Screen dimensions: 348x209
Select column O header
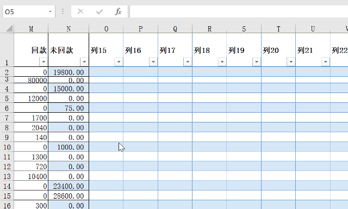(107, 29)
